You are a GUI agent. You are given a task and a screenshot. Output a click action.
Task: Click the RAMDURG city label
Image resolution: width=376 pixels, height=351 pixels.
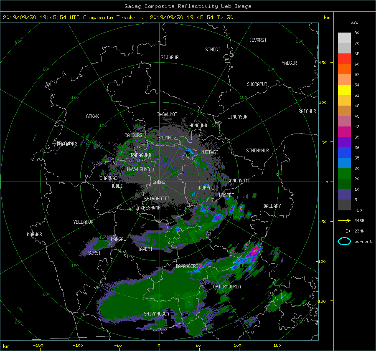133,135
